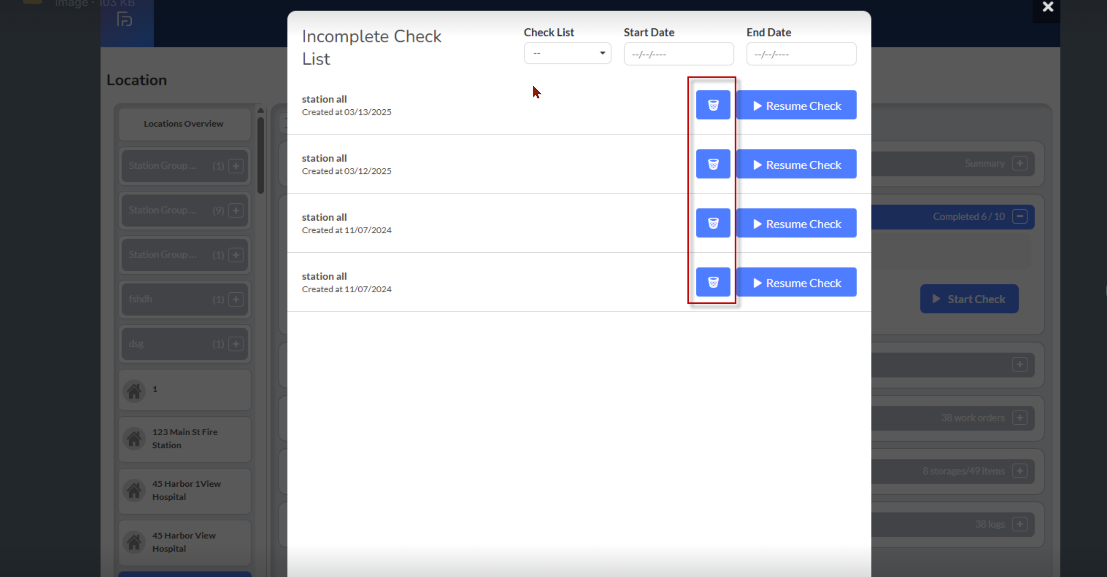Open Locations Overview tab
The height and width of the screenshot is (577, 1107).
pyautogui.click(x=184, y=124)
